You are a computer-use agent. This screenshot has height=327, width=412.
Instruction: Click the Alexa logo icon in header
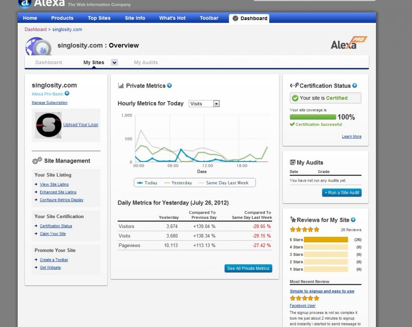point(25,4)
